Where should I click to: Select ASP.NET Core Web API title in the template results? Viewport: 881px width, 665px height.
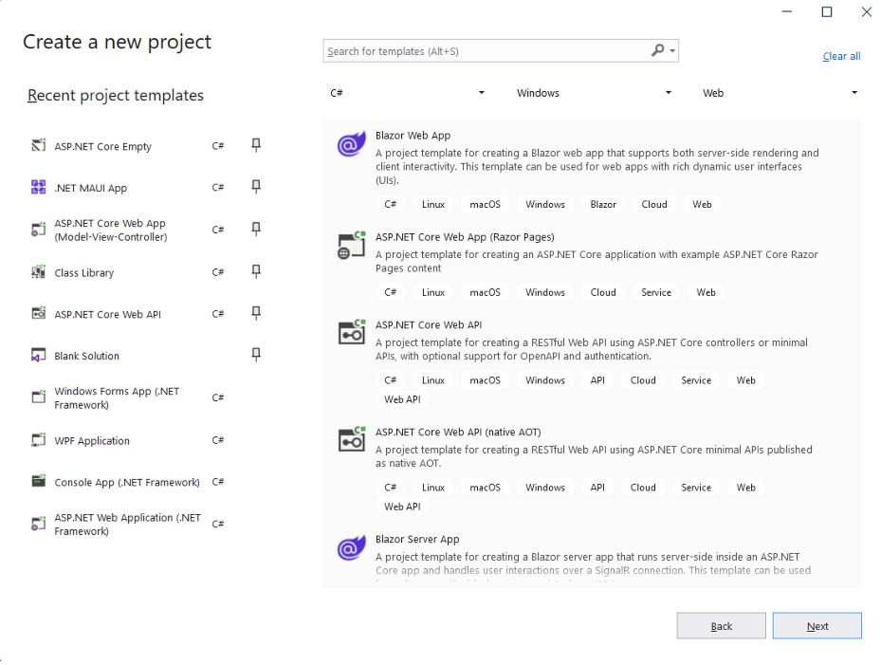pyautogui.click(x=429, y=325)
